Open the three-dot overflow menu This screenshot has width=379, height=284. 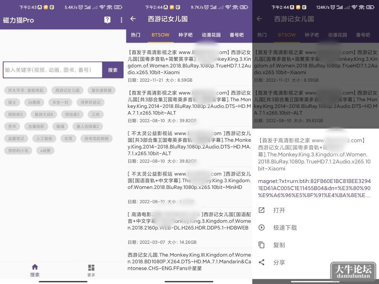click(x=121, y=20)
